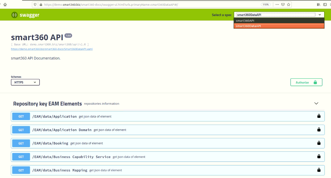The height and width of the screenshot is (178, 331).
Task: Open the browser Library icon
Action: click(x=318, y=5)
